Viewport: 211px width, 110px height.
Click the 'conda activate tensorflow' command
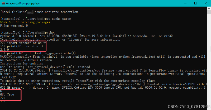(x=56, y=12)
